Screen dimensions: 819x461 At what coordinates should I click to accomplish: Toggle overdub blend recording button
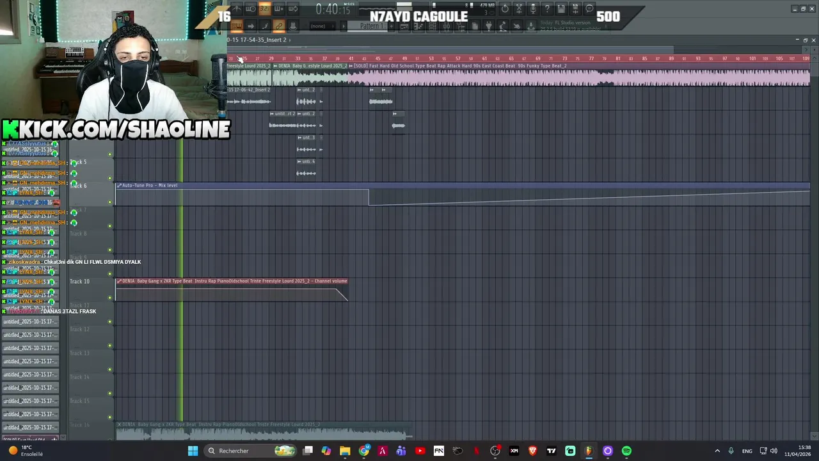[278, 9]
